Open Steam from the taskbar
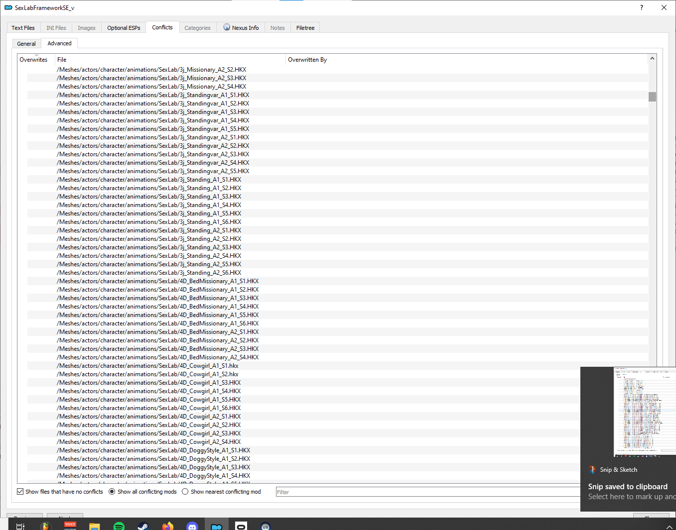This screenshot has width=676, height=530. pos(143,526)
